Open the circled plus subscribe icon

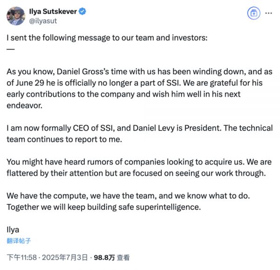pyautogui.click(x=253, y=13)
